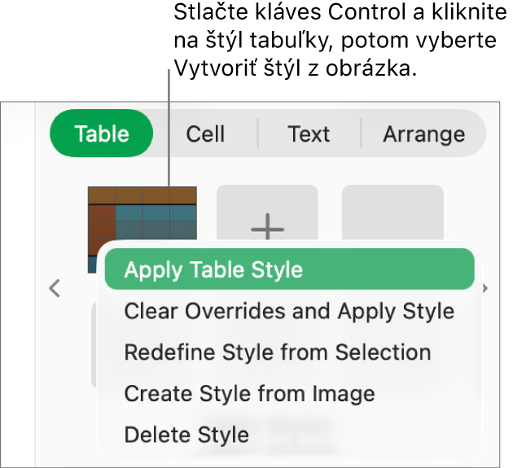Image resolution: width=513 pixels, height=468 pixels.
Task: Show previous table styles with left arrow
Action: [x=55, y=288]
